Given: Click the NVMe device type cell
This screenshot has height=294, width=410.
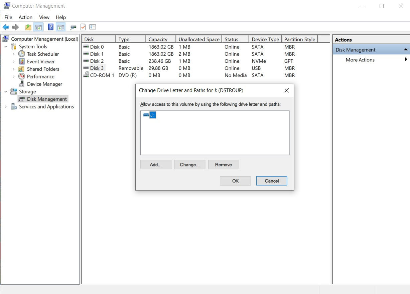Looking at the screenshot, I should point(259,61).
